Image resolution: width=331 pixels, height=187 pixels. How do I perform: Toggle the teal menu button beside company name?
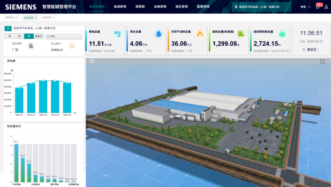pos(8,28)
